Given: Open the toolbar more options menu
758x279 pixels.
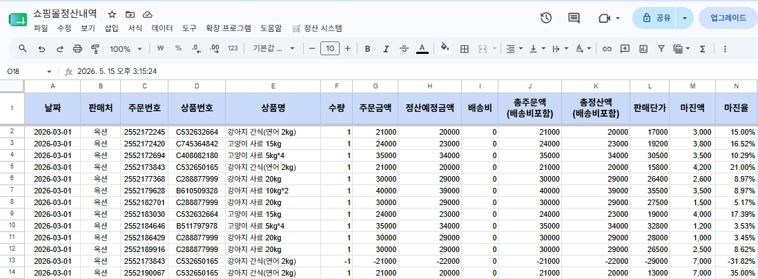Looking at the screenshot, I should [x=725, y=48].
